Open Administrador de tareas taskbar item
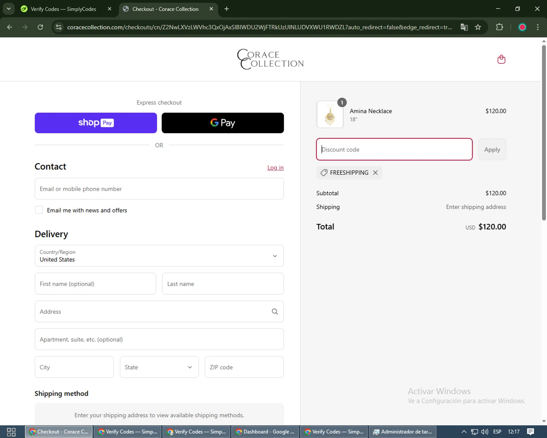Viewport: 547px width, 438px height. coord(403,432)
